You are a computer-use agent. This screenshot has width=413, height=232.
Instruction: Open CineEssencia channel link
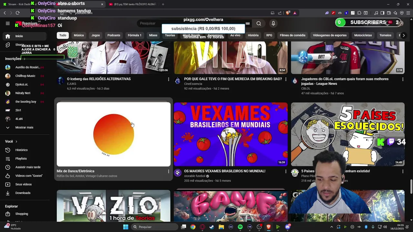point(193,84)
